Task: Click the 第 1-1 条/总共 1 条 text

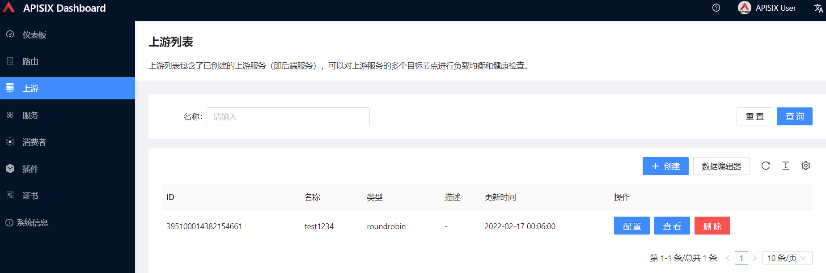Action: (x=683, y=258)
